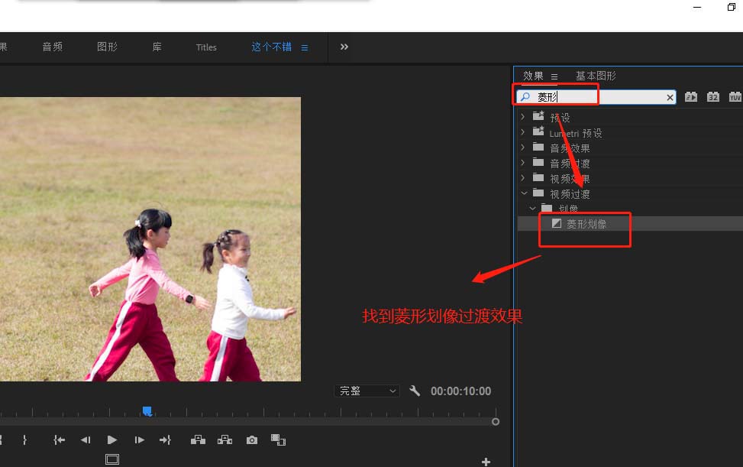
Task: Select the 这个不错 workspace tab
Action: (x=272, y=47)
